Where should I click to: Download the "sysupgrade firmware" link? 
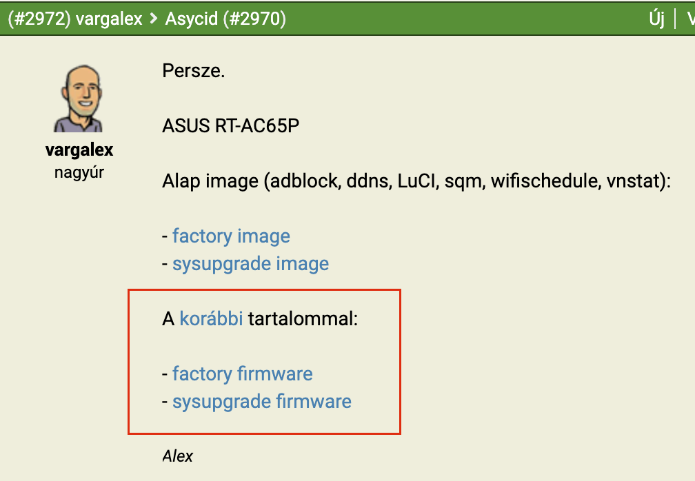tap(262, 402)
